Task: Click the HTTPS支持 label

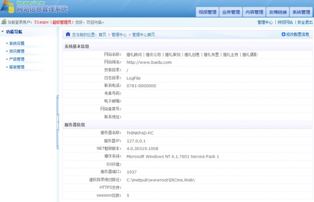Action: tap(111, 187)
